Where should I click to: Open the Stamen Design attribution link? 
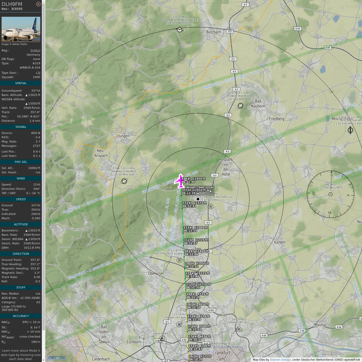(x=280, y=359)
